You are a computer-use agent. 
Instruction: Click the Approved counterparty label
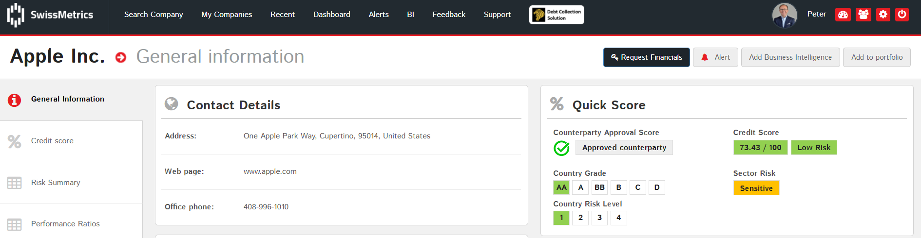(x=624, y=148)
